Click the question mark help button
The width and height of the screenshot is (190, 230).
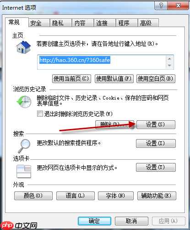[x=161, y=6]
